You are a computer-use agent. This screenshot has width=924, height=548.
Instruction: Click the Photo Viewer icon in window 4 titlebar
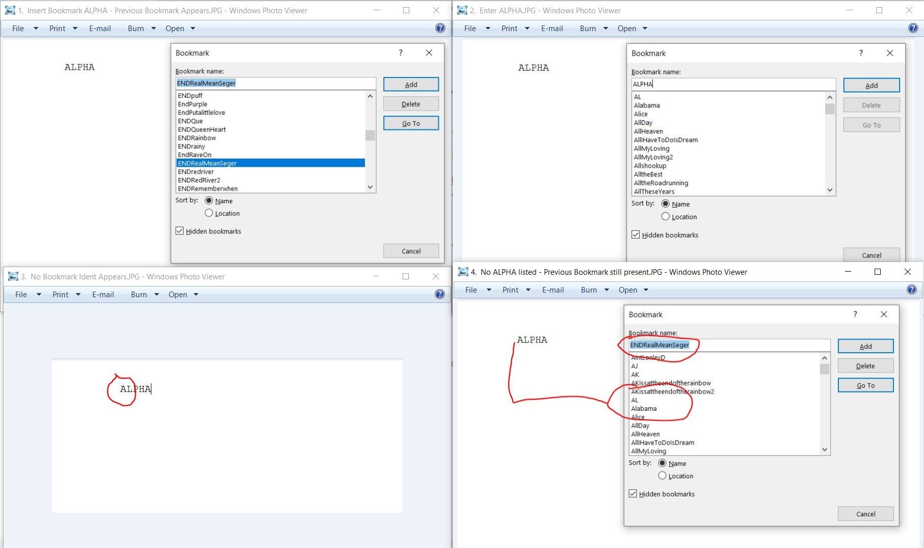463,272
